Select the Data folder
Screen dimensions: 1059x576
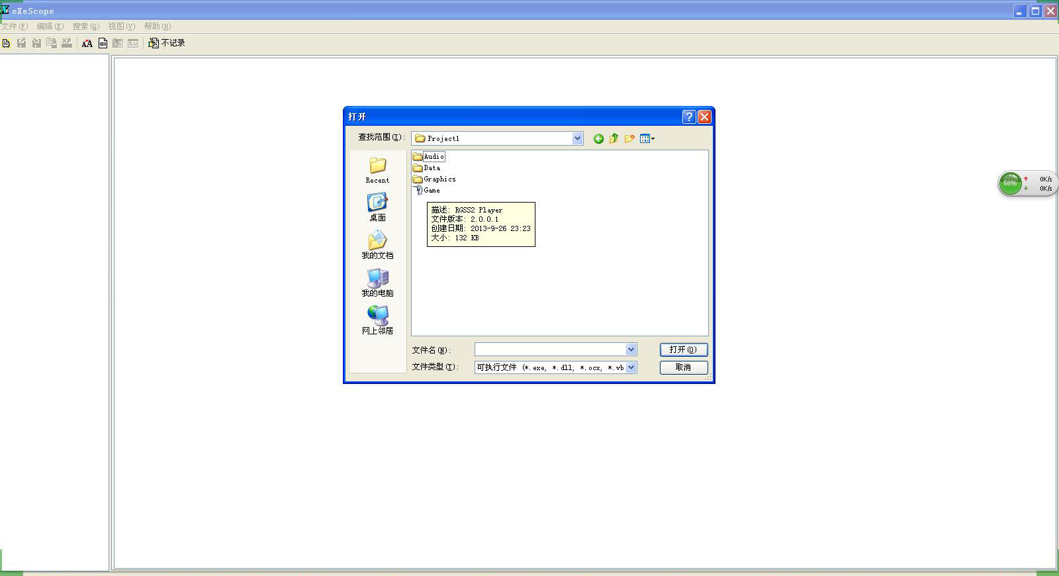point(427,168)
